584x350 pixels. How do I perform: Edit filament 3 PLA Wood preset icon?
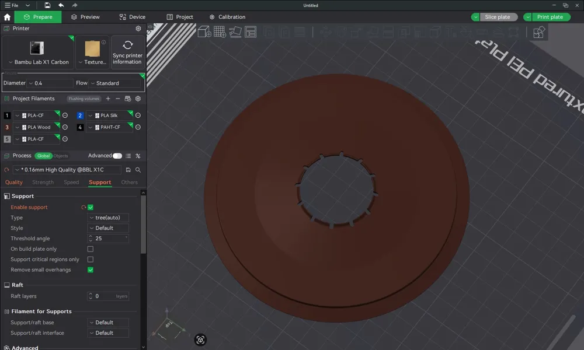pos(65,127)
